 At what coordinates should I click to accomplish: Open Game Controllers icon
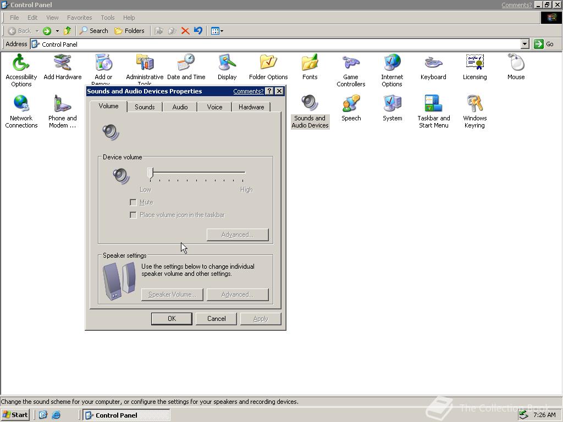[351, 70]
